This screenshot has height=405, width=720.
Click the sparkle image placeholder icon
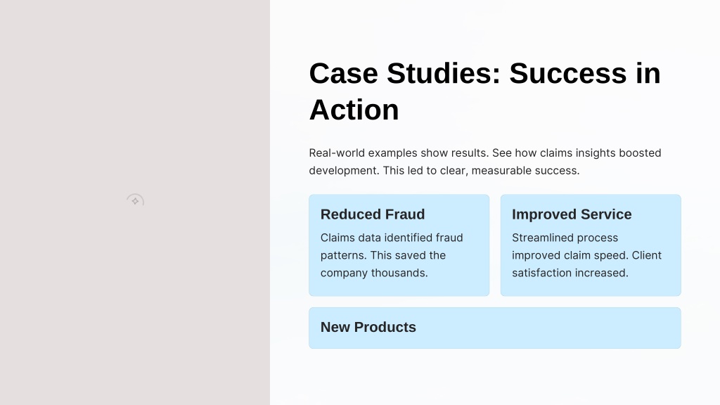click(x=135, y=200)
